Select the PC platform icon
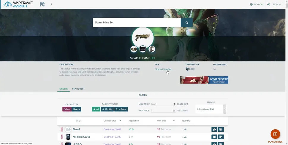Screen dimensions: 288x145 (x=42, y=4)
